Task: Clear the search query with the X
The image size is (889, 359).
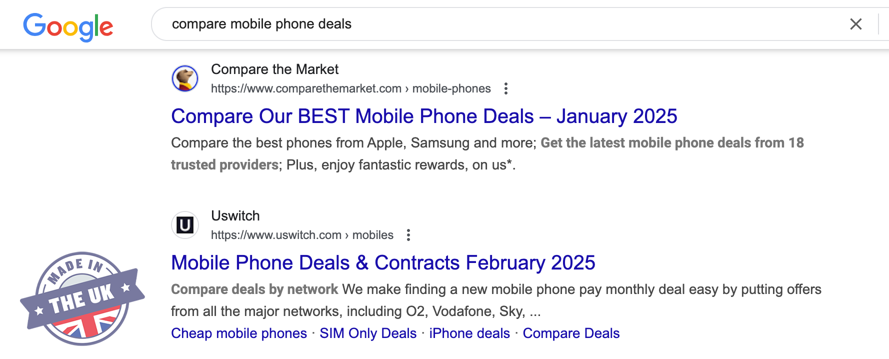Action: (x=855, y=24)
